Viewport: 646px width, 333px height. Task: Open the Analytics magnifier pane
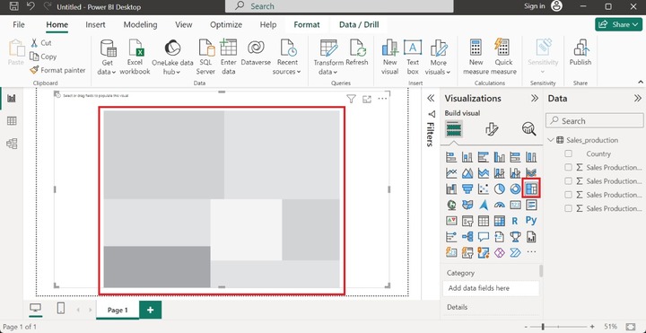point(529,129)
